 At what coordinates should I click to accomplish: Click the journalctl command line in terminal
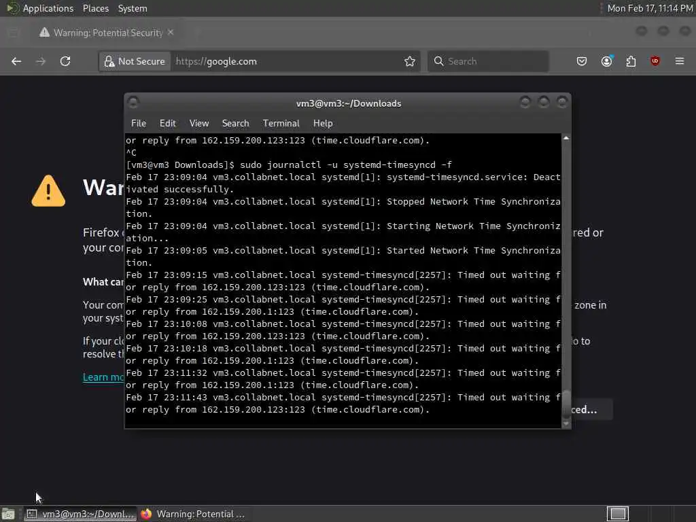[288, 164]
